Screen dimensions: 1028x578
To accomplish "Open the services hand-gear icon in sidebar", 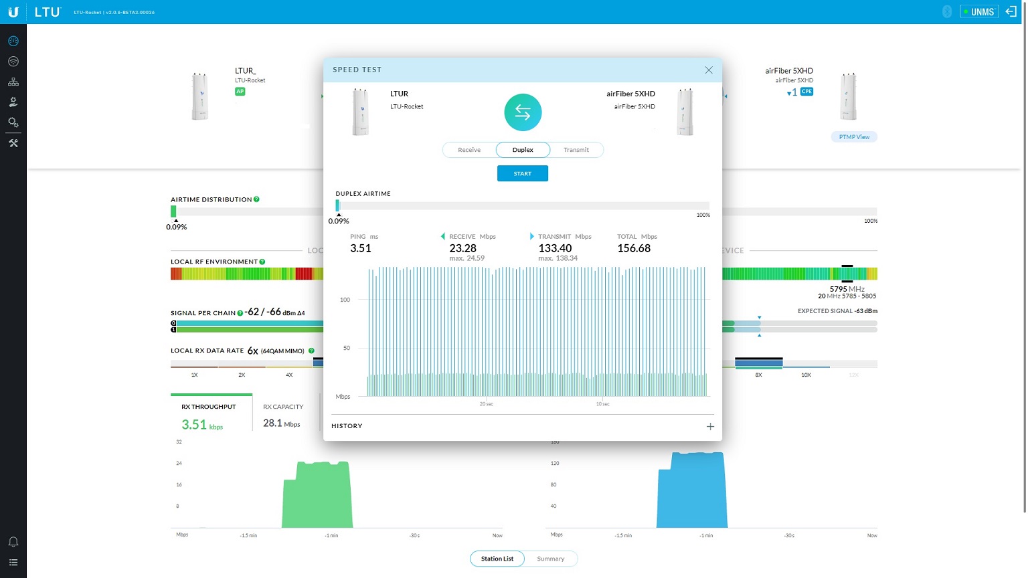I will (x=13, y=102).
